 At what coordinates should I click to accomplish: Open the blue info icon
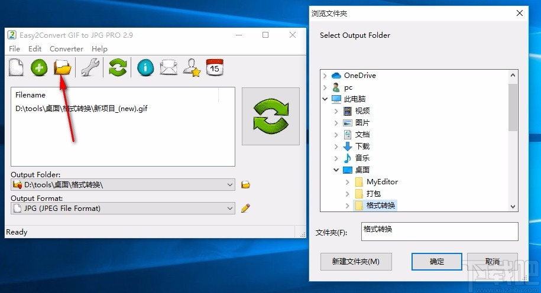(145, 67)
